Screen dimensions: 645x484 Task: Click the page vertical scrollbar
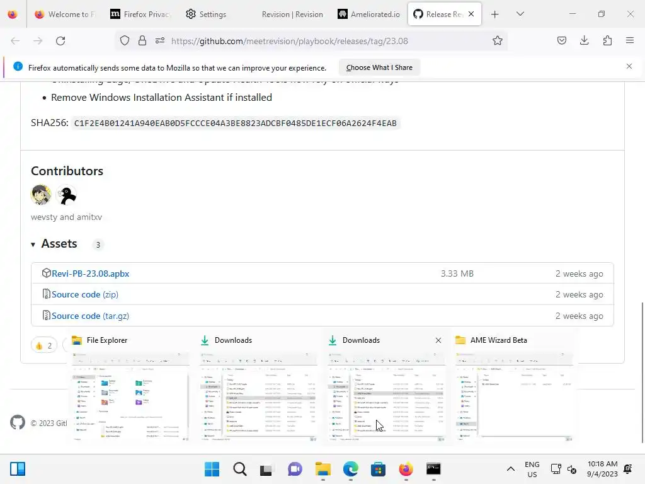[642, 372]
